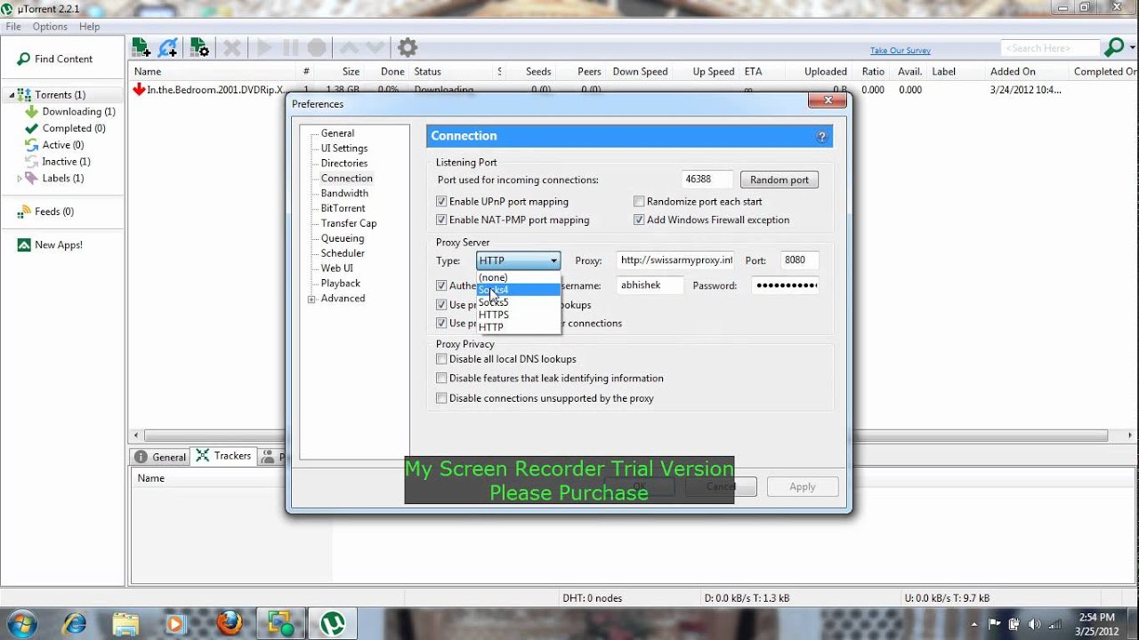Click the Random port button
Viewport: 1139px width, 640px height.
779,180
